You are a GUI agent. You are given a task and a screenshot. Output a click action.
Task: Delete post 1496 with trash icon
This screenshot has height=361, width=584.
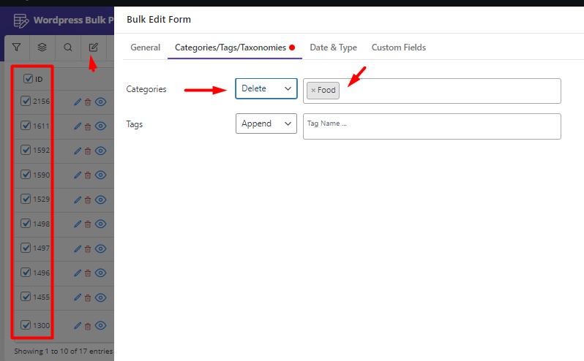point(88,273)
